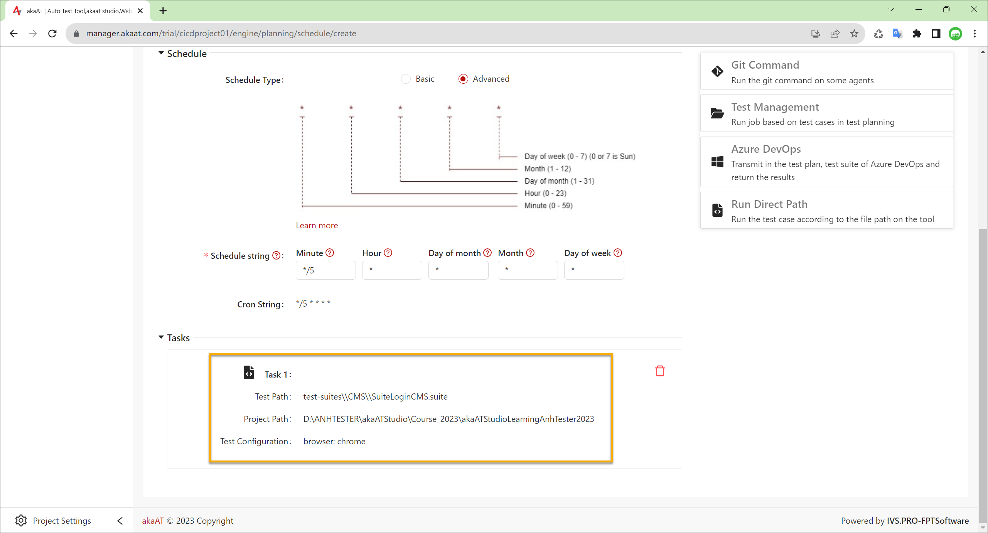Open the Minute field help icon

coord(330,253)
